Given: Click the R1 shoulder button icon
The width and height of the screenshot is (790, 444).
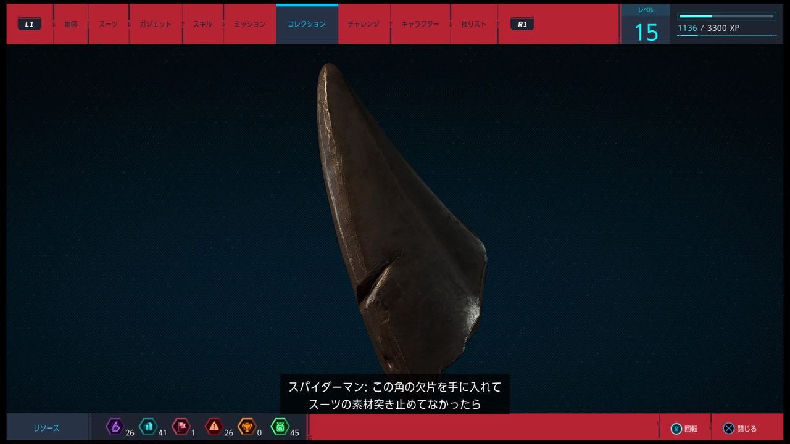Looking at the screenshot, I should point(522,24).
